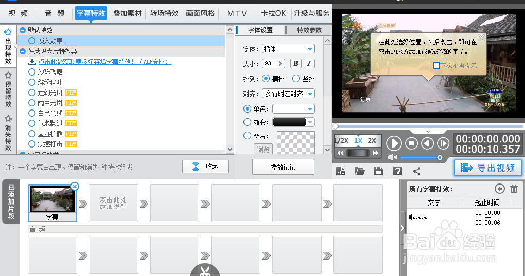Click the share icon
This screenshot has height=276, width=525.
pos(417,171)
